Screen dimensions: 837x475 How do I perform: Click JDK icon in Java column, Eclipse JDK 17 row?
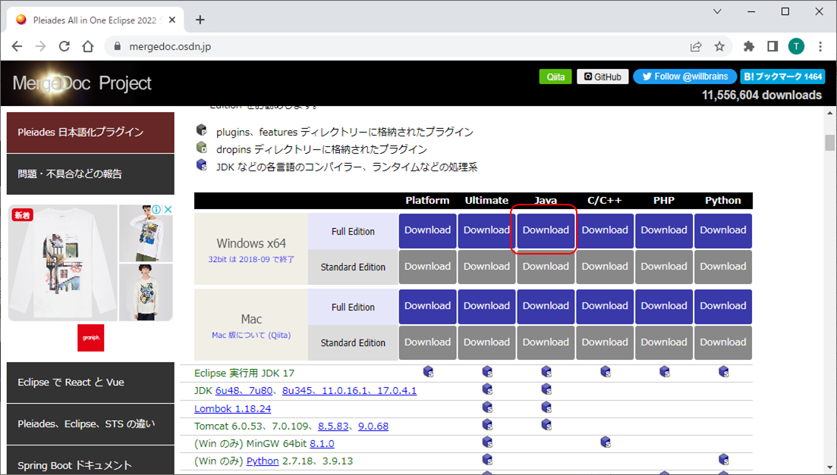pyautogui.click(x=546, y=371)
